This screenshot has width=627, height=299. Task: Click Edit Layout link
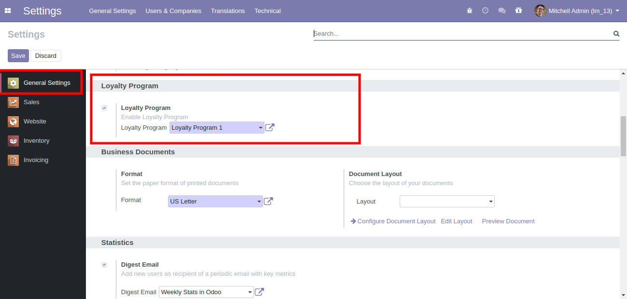tap(457, 221)
